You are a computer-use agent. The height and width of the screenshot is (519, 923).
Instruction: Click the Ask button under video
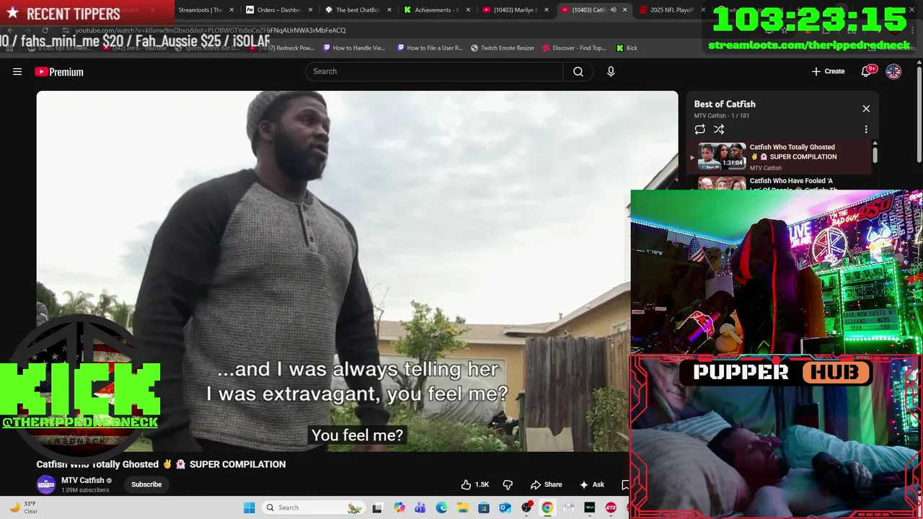tap(591, 484)
